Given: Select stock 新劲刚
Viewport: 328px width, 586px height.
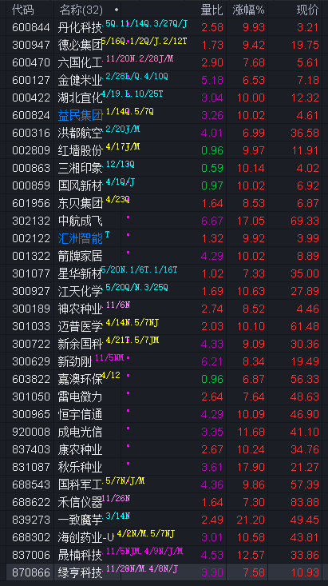Looking at the screenshot, I should (x=75, y=361).
